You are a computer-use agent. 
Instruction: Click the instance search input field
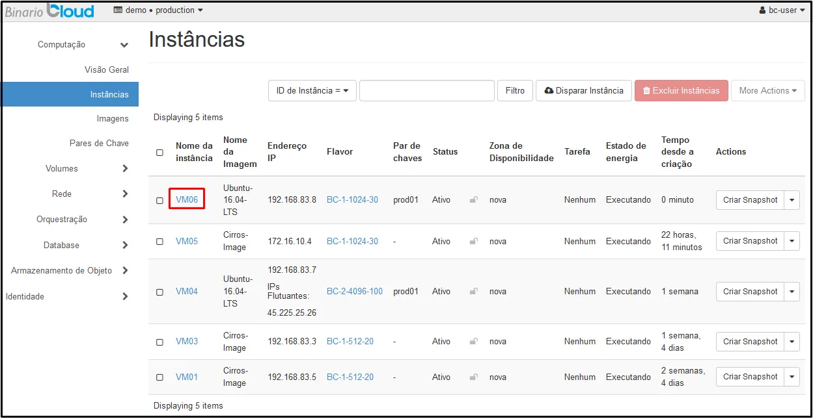(x=426, y=90)
